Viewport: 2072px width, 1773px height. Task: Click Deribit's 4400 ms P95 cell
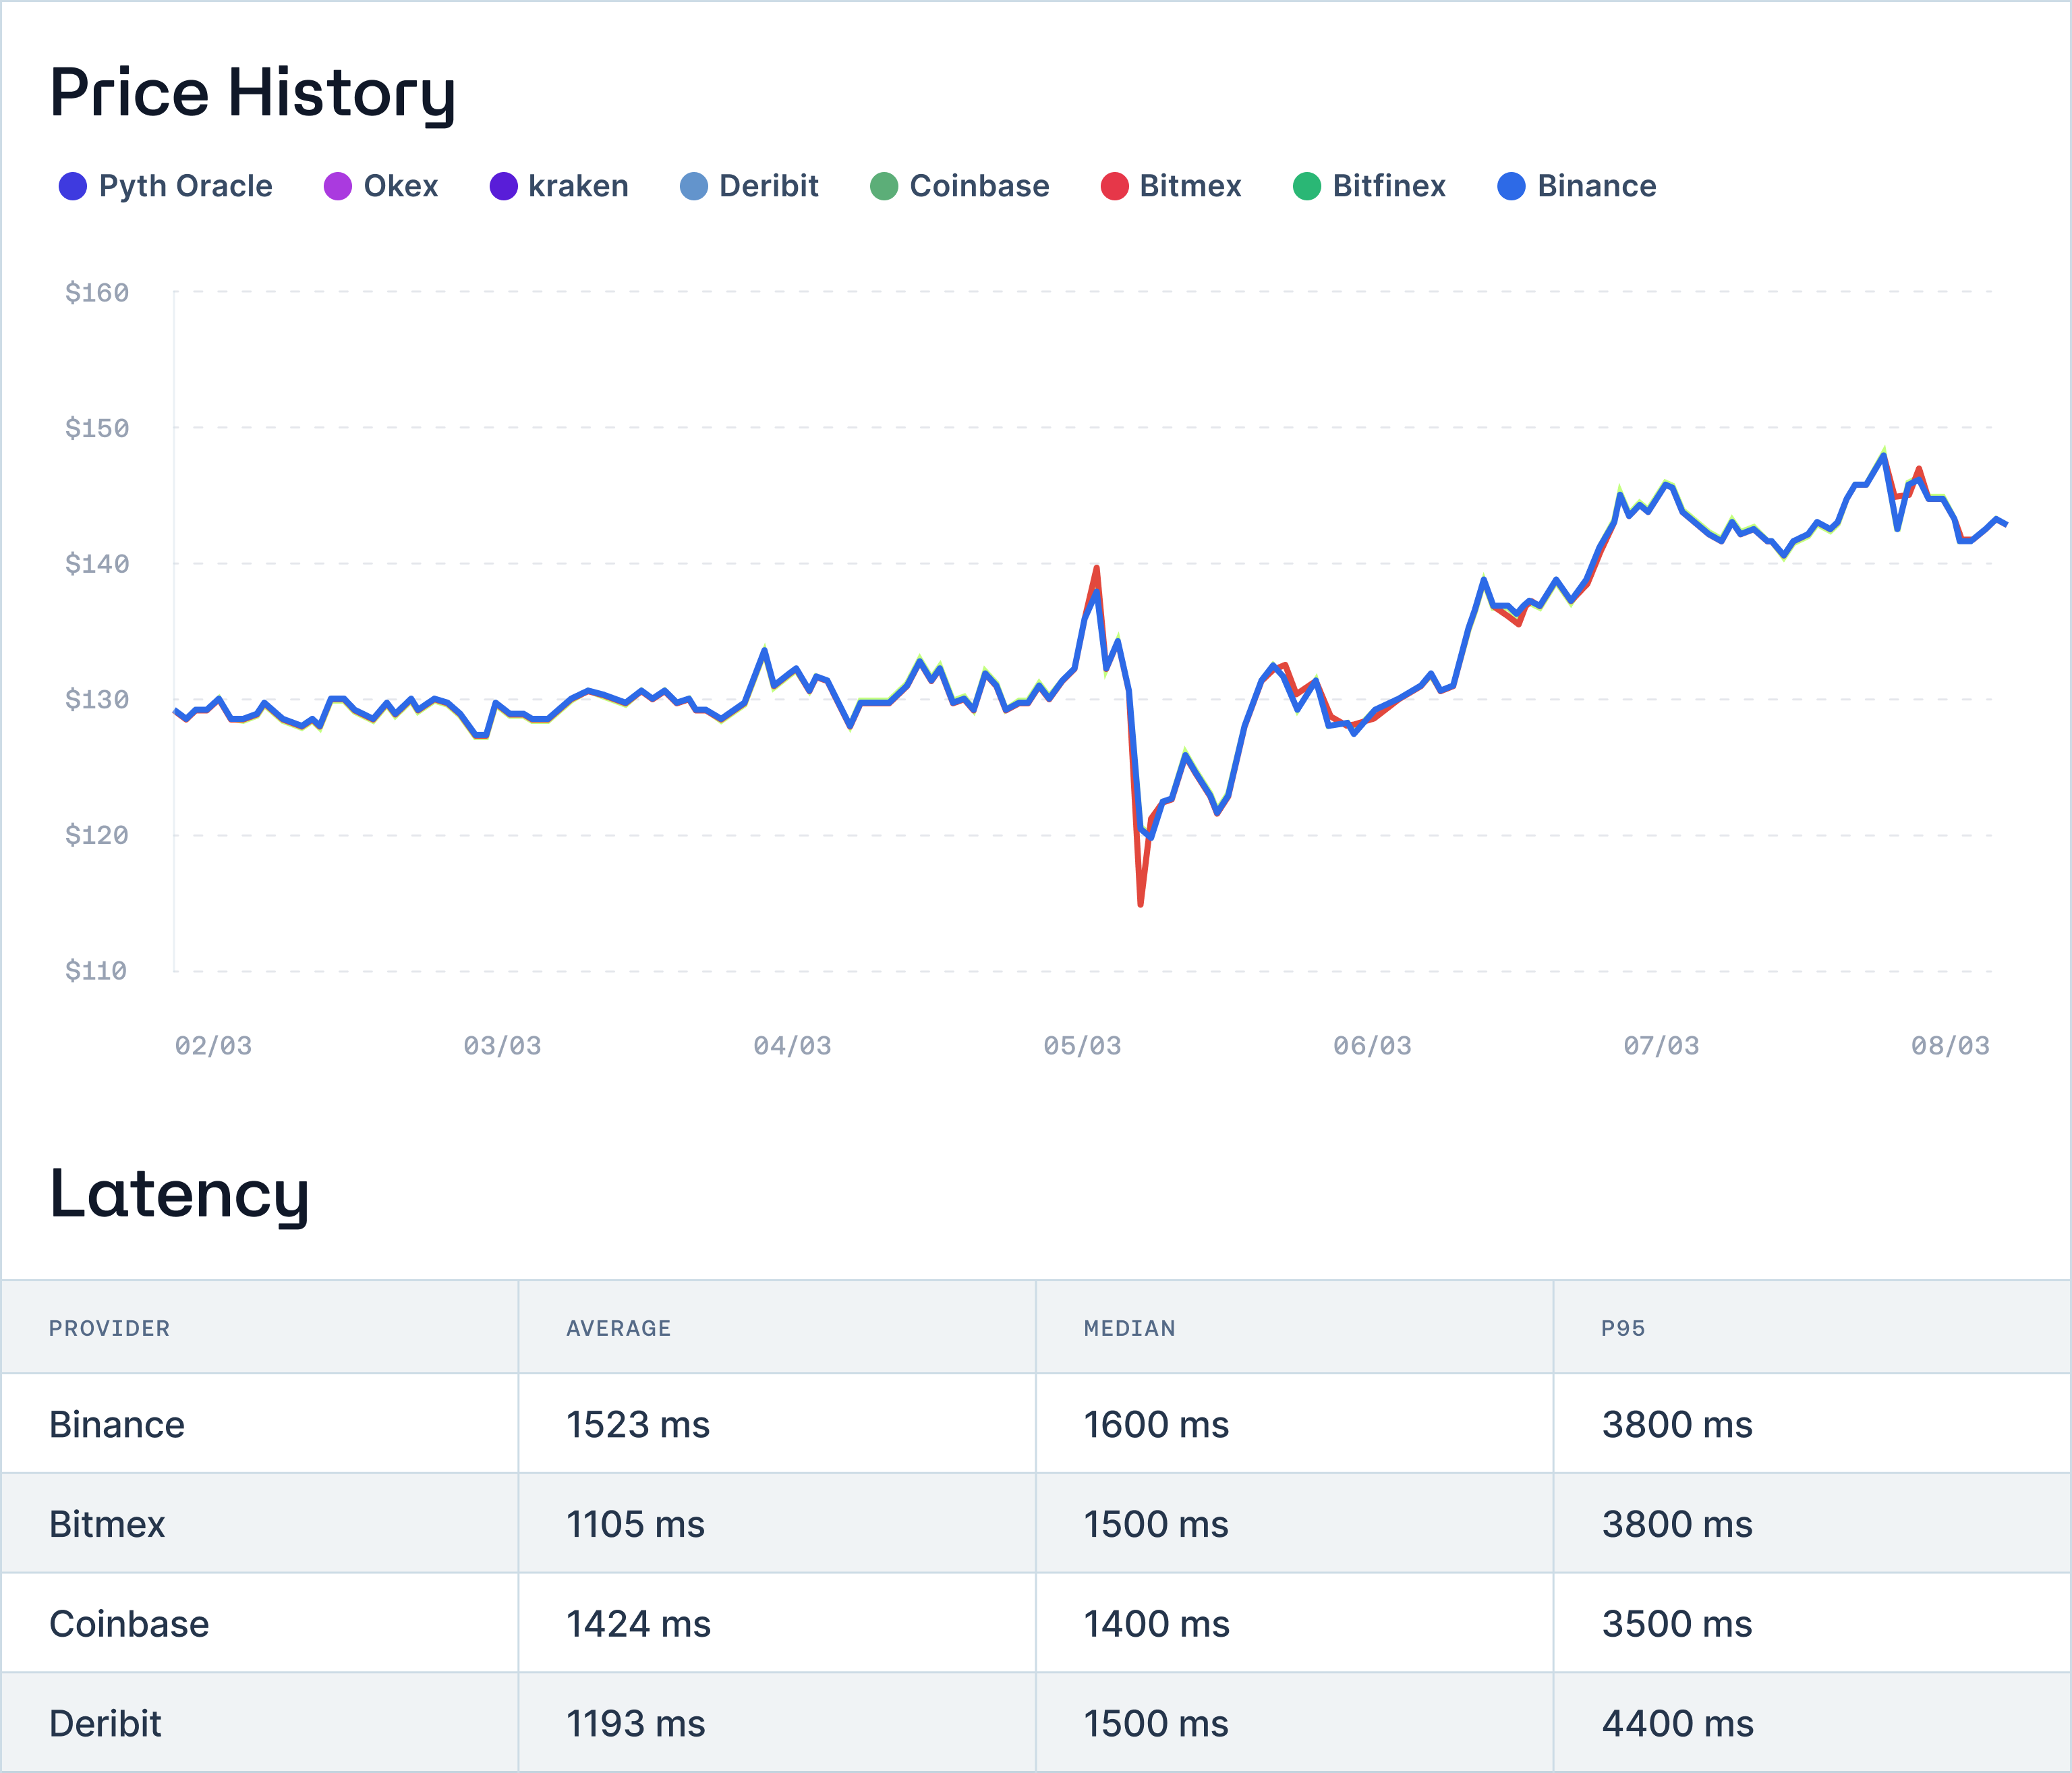click(1677, 1723)
